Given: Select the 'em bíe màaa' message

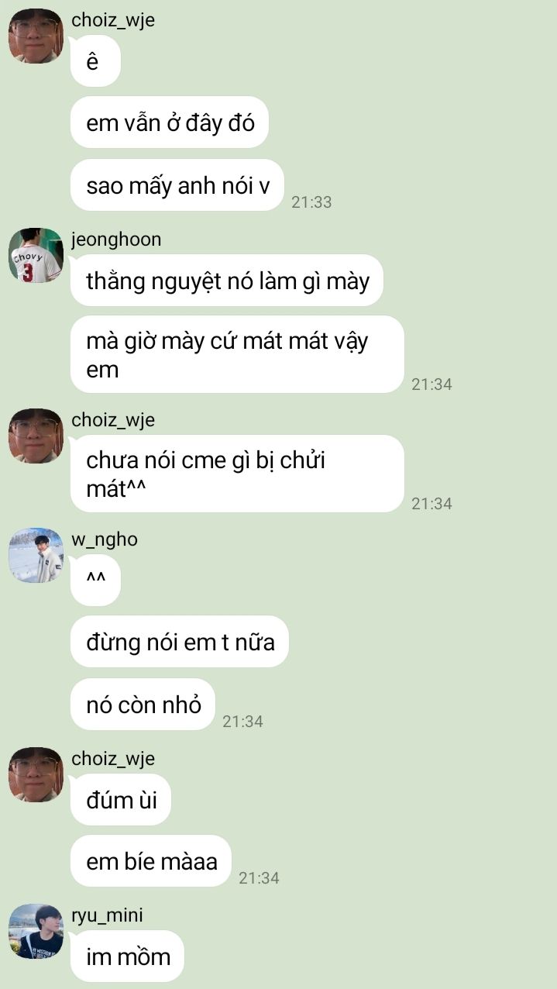Looking at the screenshot, I should coord(151,861).
